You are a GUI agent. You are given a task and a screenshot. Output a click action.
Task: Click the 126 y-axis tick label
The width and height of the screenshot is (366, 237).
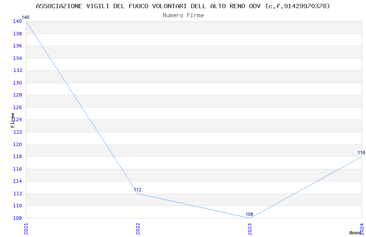tap(17, 107)
